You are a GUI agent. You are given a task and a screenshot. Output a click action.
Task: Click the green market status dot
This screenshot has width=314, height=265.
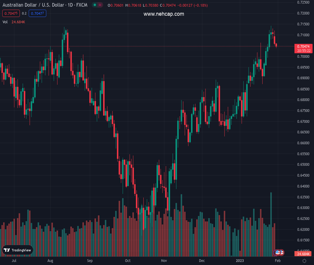(x=95, y=6)
